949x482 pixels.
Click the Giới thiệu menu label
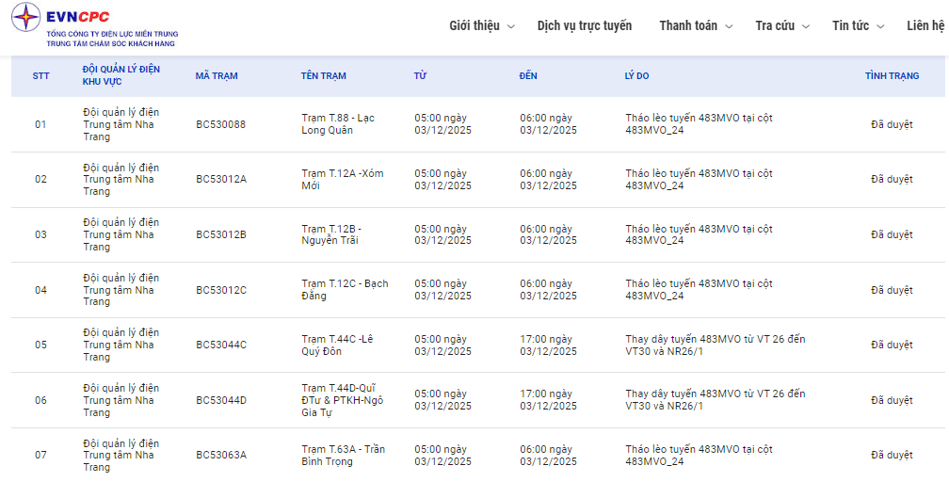point(474,25)
